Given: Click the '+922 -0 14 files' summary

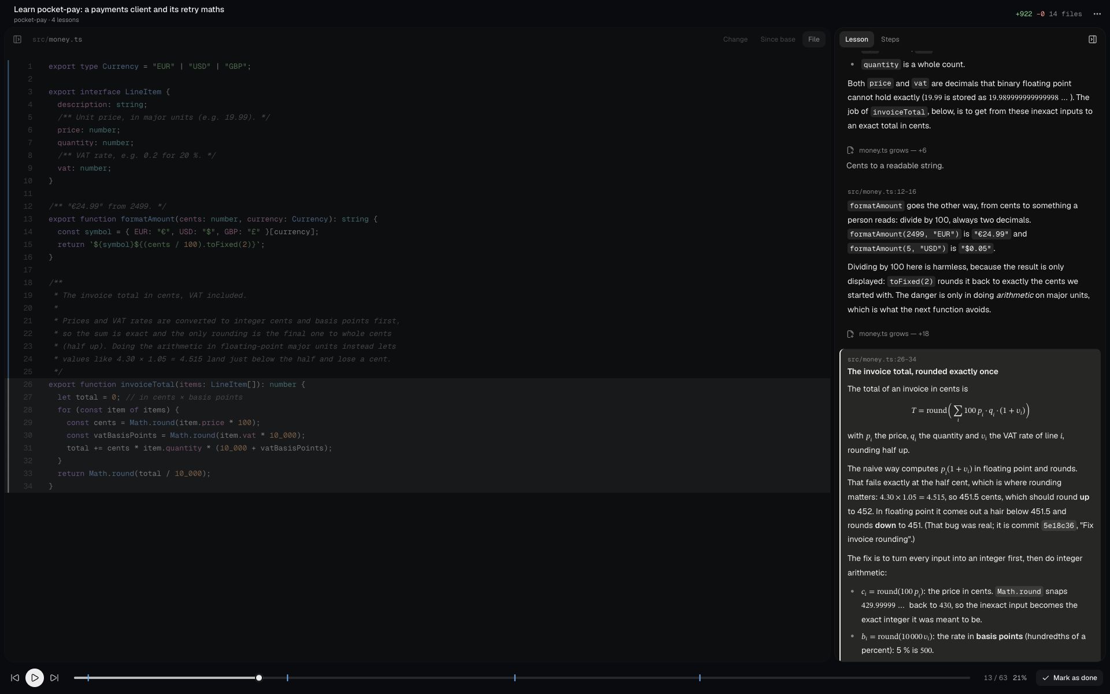Looking at the screenshot, I should (x=1048, y=14).
